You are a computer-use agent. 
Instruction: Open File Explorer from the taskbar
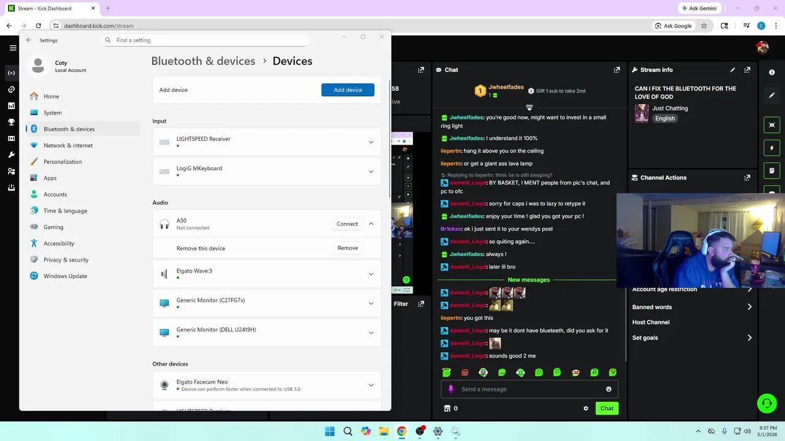click(x=384, y=431)
